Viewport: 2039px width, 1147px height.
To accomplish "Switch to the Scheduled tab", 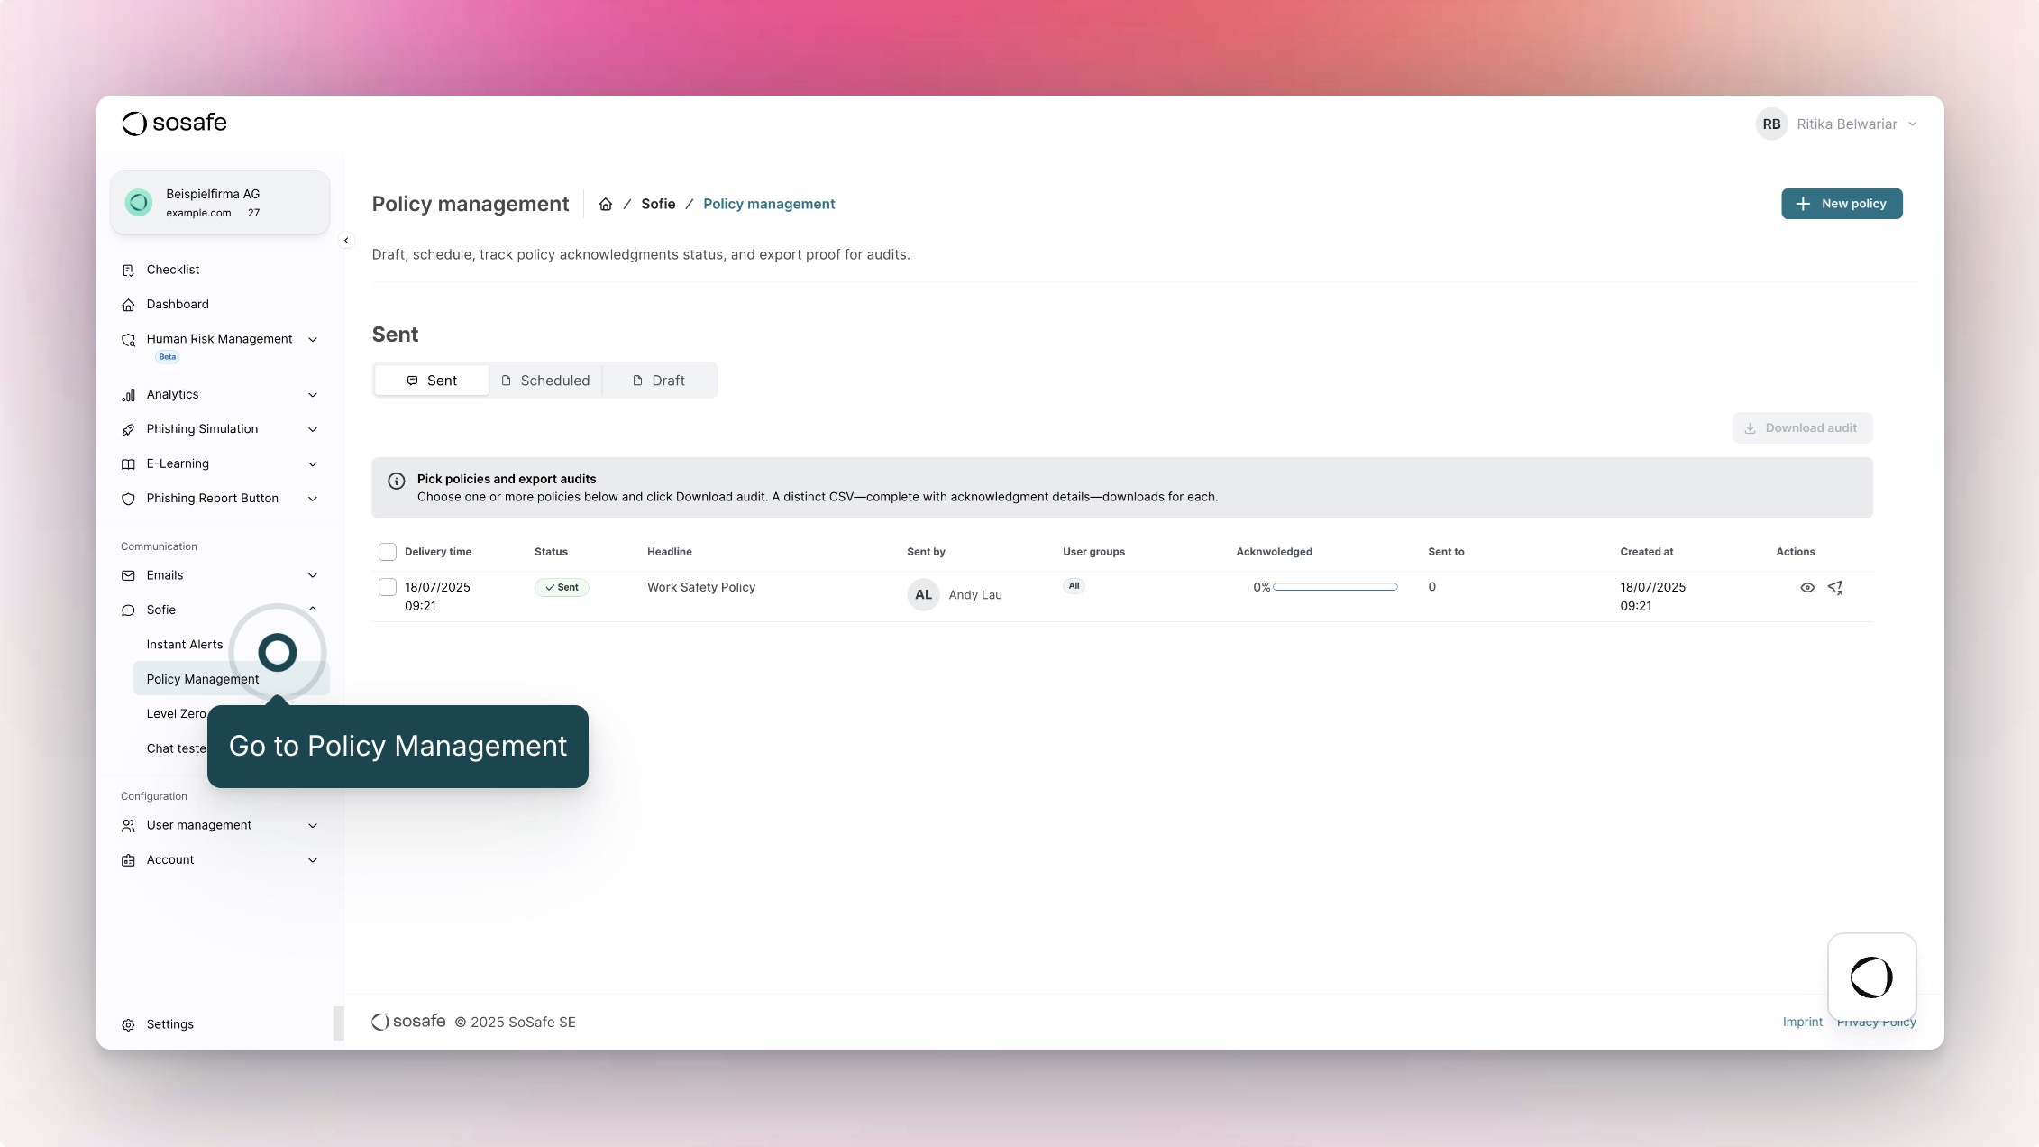I will coord(545,381).
